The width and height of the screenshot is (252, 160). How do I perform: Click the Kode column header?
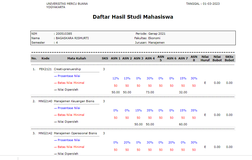pyautogui.click(x=45, y=58)
